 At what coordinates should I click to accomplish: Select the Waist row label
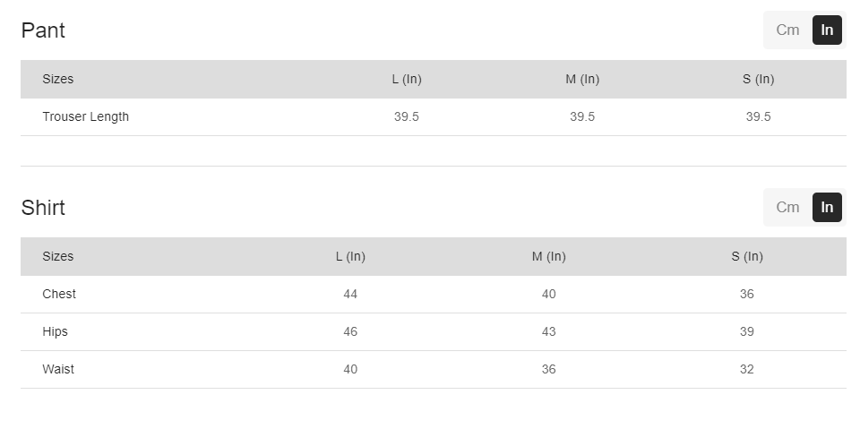point(58,369)
